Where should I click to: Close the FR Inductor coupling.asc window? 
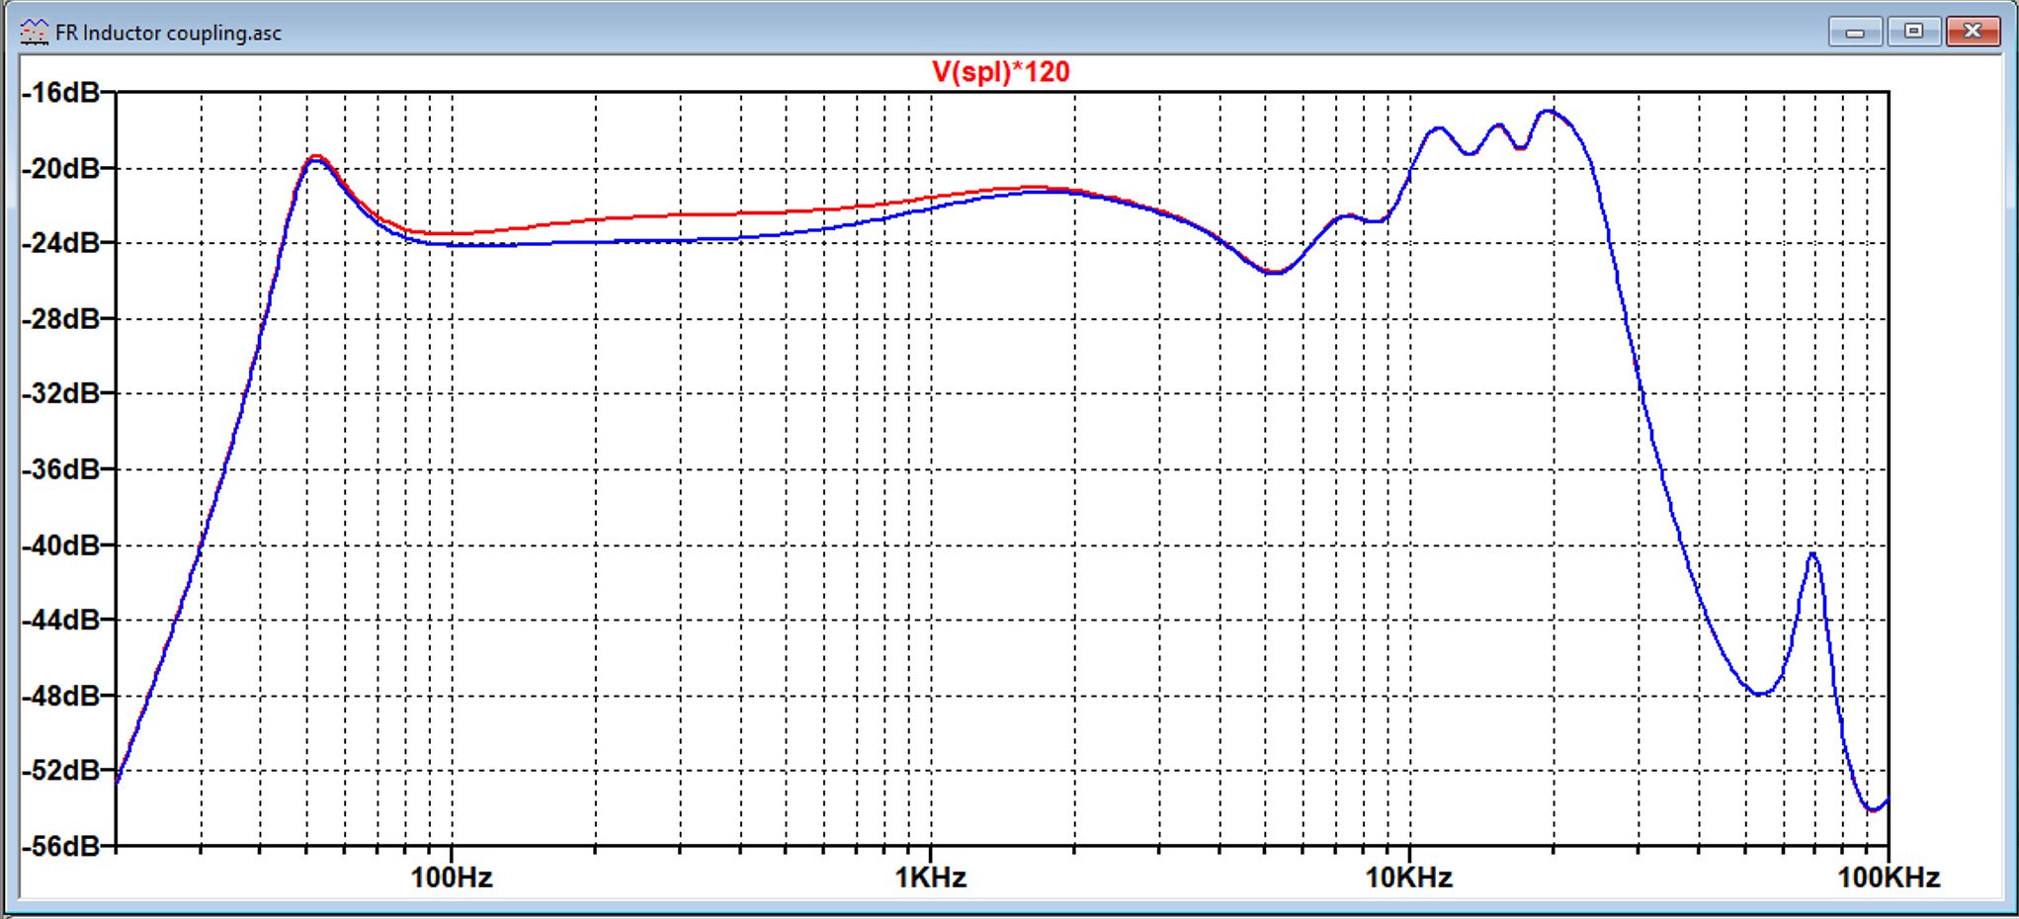[x=1973, y=32]
